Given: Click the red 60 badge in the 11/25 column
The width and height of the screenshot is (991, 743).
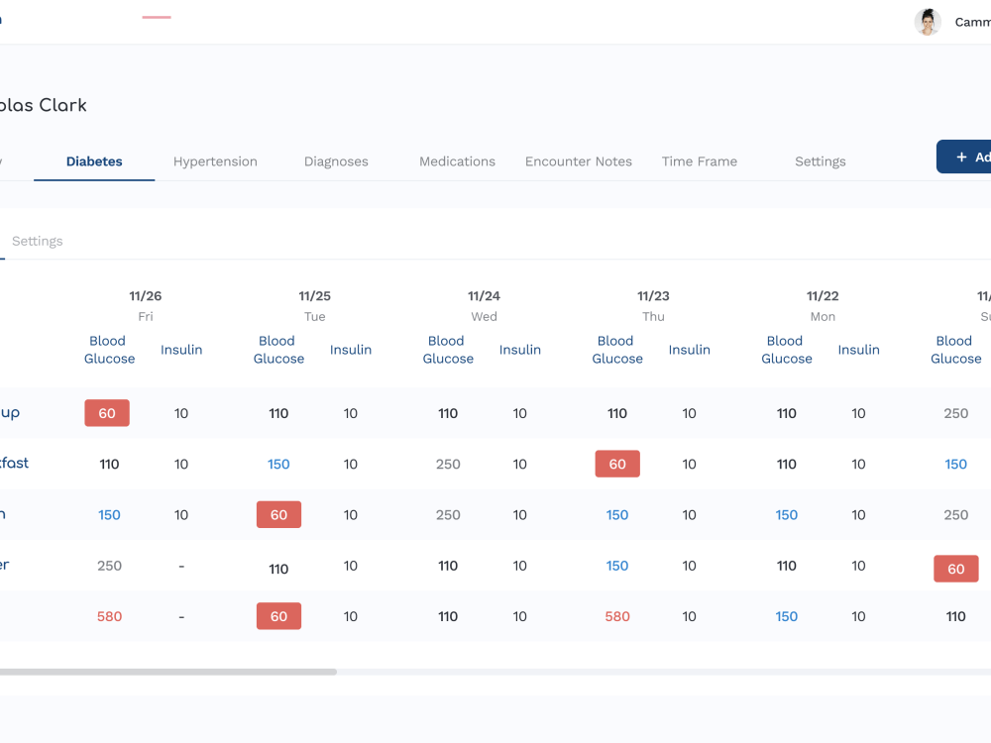Looking at the screenshot, I should coord(278,514).
